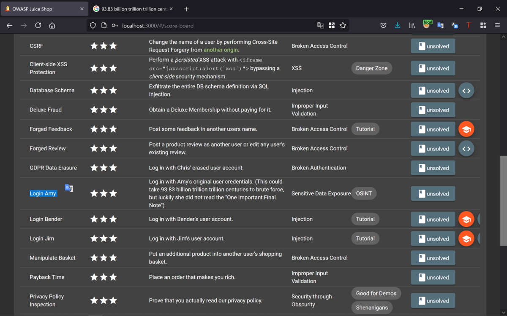Click 'Security through Obscurity' category text

tap(311, 300)
